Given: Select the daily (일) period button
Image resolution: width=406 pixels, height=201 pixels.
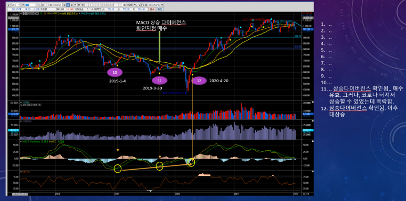Looking at the screenshot, I should click(65, 5).
